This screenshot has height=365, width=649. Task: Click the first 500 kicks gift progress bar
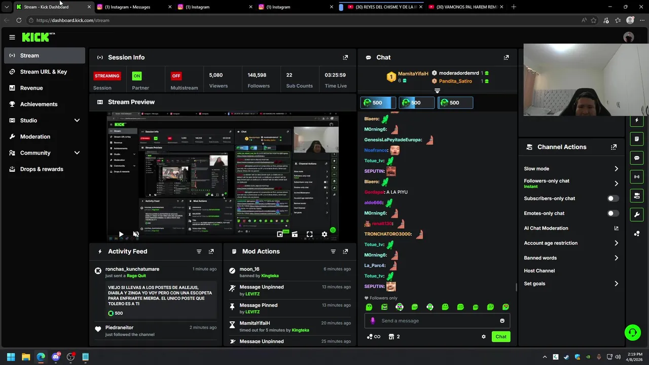(378, 102)
